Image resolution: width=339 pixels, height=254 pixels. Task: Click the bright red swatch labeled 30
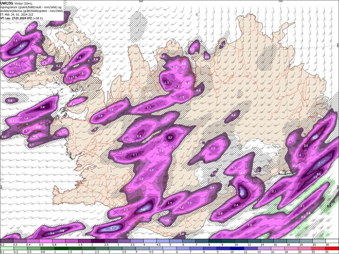332,248
